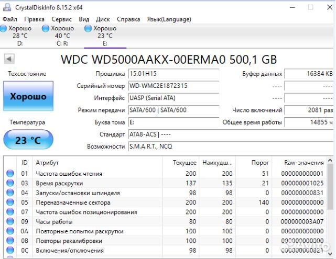This screenshot has height=259, width=336.
Task: Click blue status dot of attribute 01
Action: point(10,173)
